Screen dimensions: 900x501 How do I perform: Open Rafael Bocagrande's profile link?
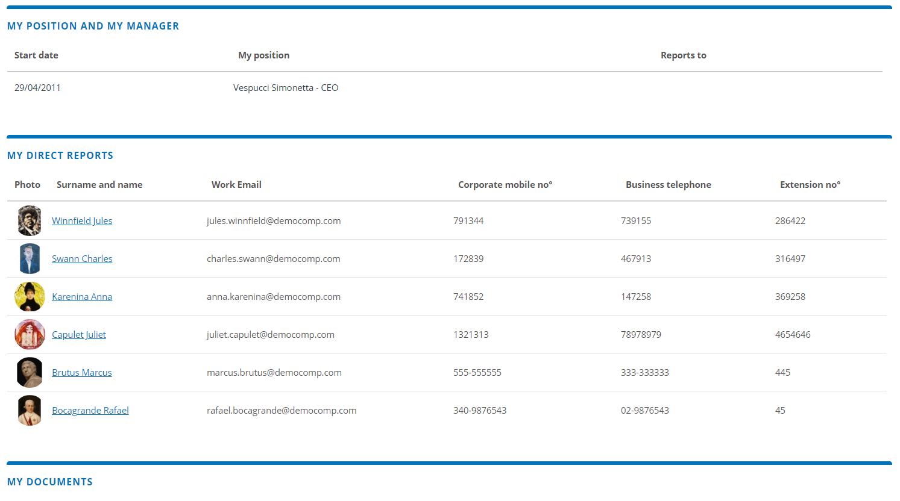pyautogui.click(x=90, y=410)
